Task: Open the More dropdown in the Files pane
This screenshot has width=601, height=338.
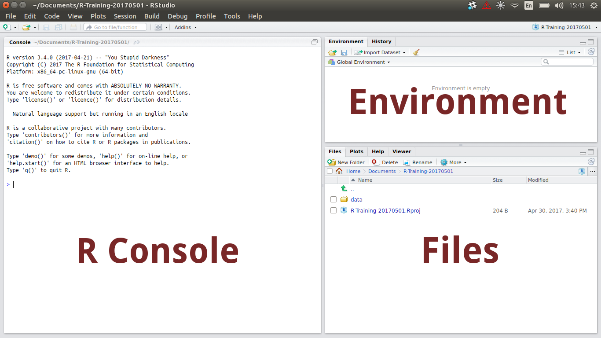Action: coord(454,162)
